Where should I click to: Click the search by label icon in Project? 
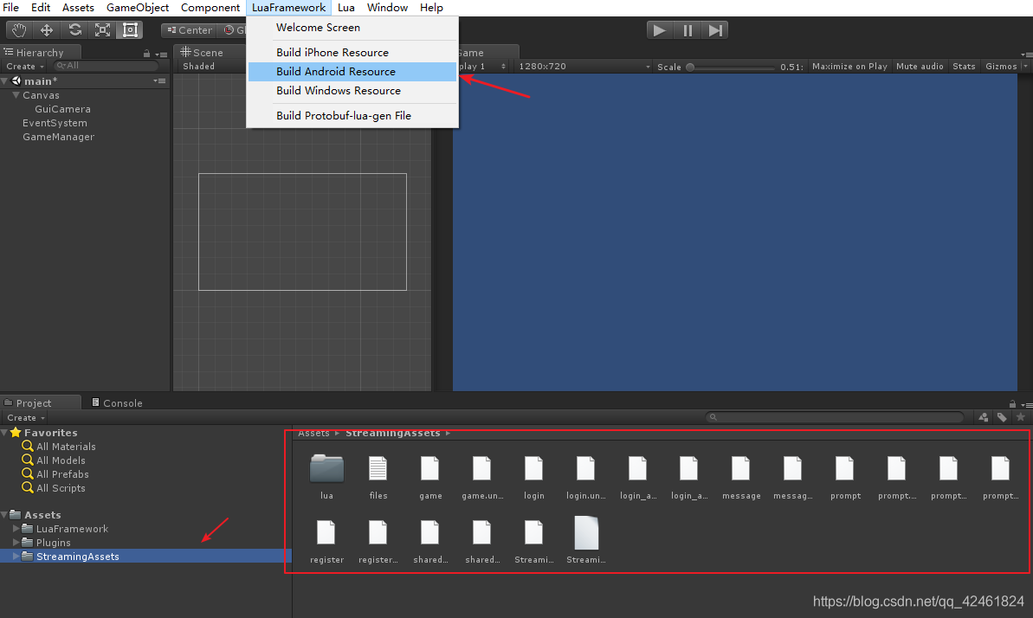[x=1002, y=417]
